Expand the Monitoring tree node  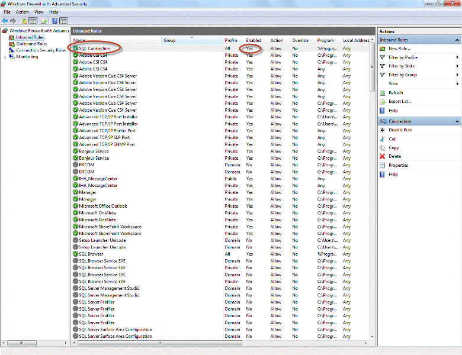click(x=5, y=57)
